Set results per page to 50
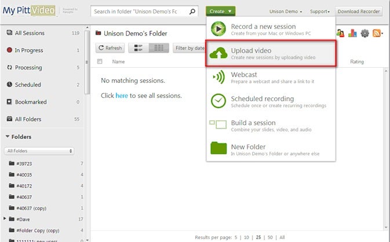 [x=270, y=237]
